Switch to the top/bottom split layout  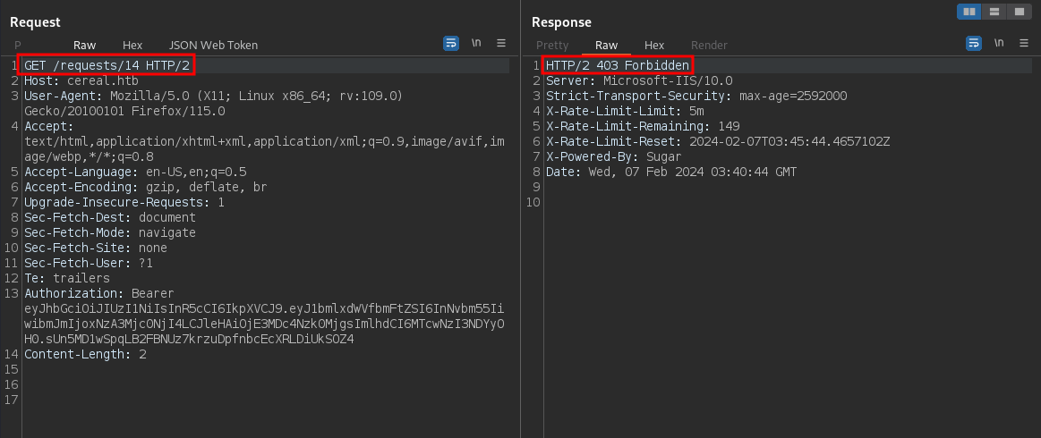tap(994, 12)
